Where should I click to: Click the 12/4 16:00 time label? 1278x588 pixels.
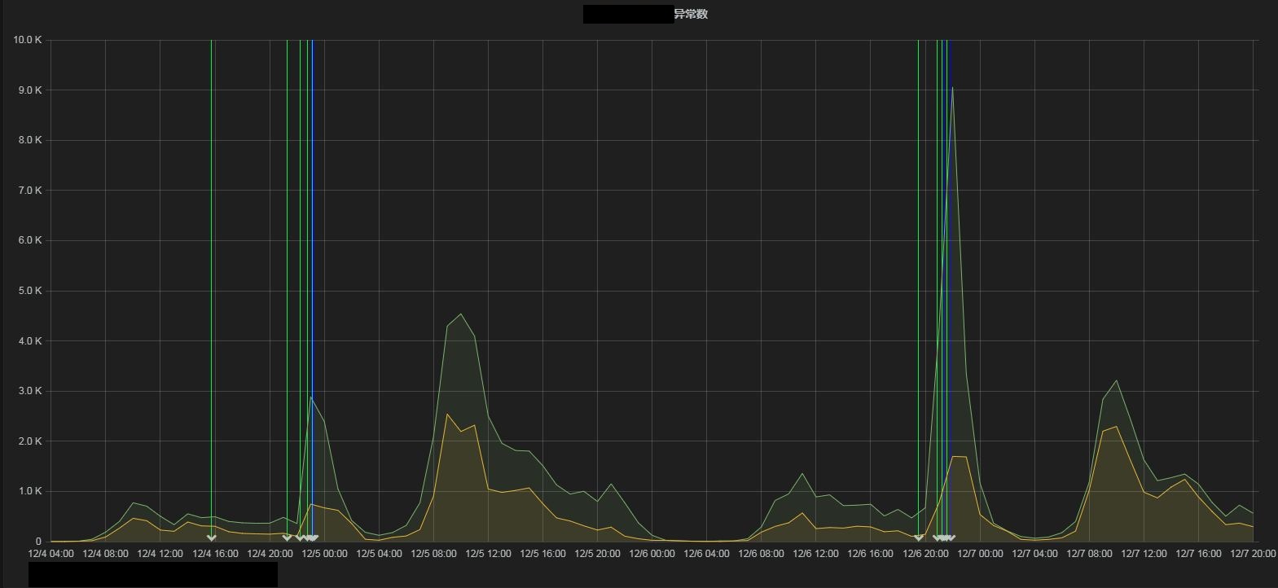click(x=215, y=554)
